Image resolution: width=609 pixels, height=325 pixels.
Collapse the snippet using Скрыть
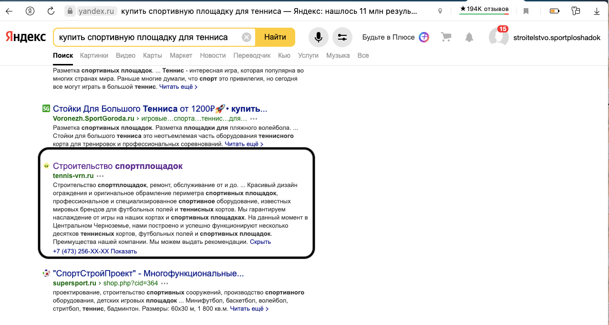261,241
